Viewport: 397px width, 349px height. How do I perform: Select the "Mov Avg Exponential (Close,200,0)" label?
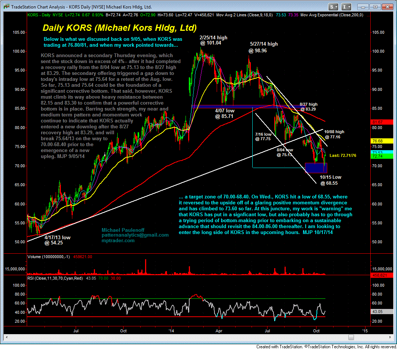pyautogui.click(x=332, y=15)
